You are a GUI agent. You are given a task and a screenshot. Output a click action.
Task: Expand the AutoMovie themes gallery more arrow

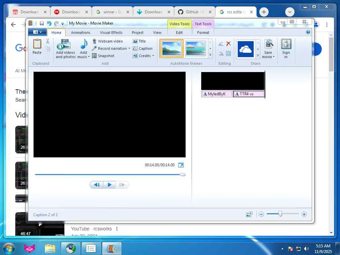(210, 55)
